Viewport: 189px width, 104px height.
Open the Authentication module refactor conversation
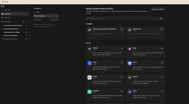click(x=14, y=25)
